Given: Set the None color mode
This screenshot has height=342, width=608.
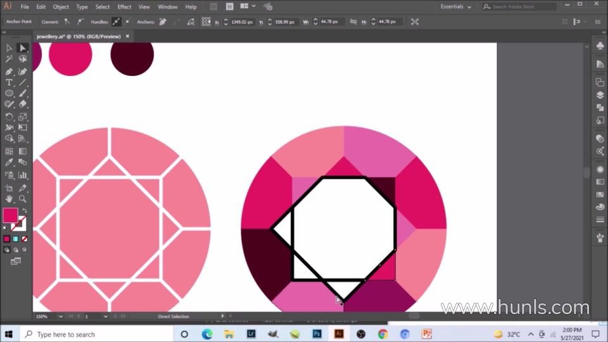Looking at the screenshot, I should coord(25,239).
